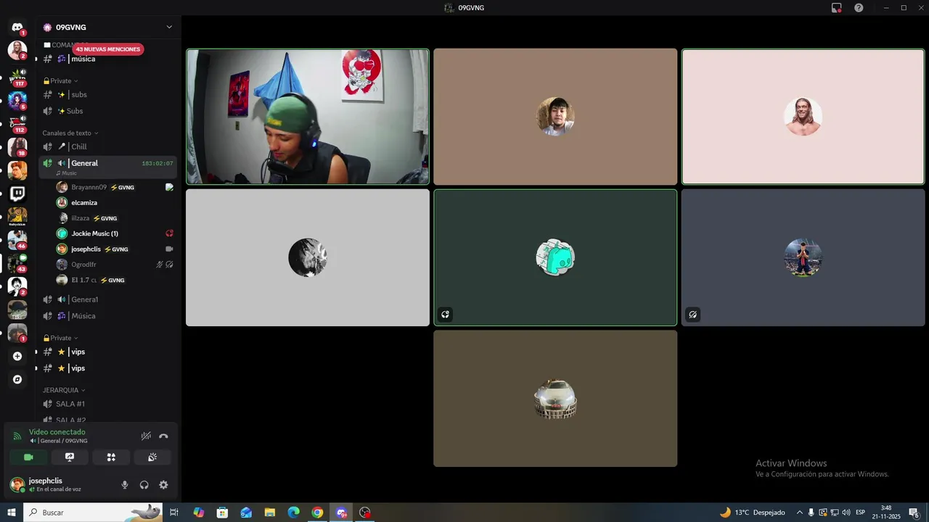The height and width of the screenshot is (522, 929).
Task: Open Discord direct messages home icon
Action: pyautogui.click(x=17, y=28)
